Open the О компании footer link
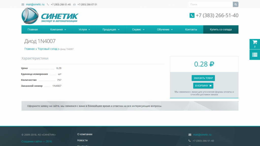The image size is (260, 146). click(85, 134)
